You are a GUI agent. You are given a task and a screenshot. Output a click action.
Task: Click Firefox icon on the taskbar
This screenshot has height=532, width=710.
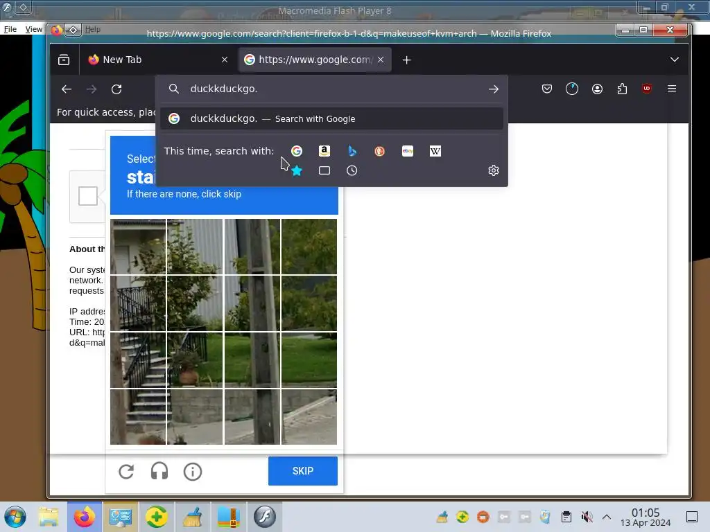[85, 517]
